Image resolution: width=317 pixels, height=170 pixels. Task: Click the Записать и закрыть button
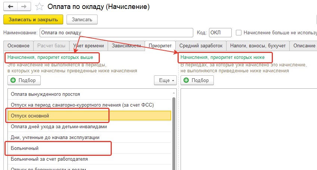pos(33,19)
